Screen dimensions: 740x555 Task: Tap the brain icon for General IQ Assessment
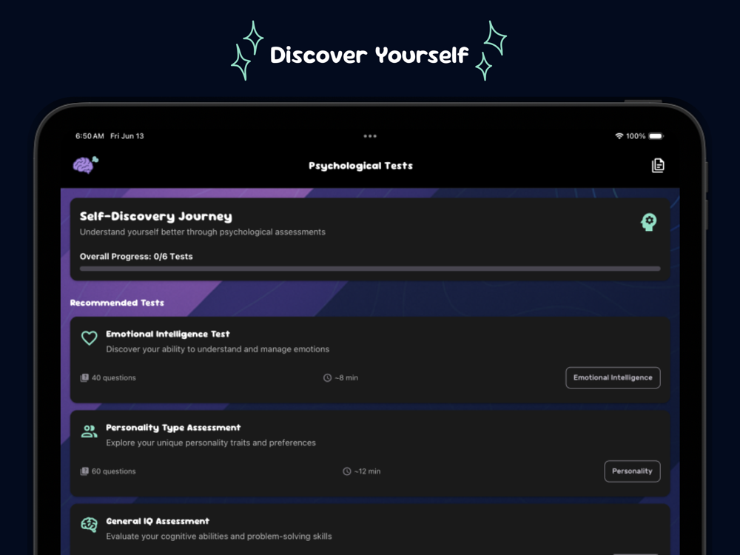[x=90, y=525]
